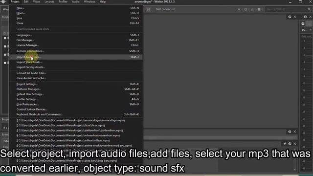Click the toolbar X status icon
Screen dimensions: 313x176
pyautogui.click(x=239, y=9)
